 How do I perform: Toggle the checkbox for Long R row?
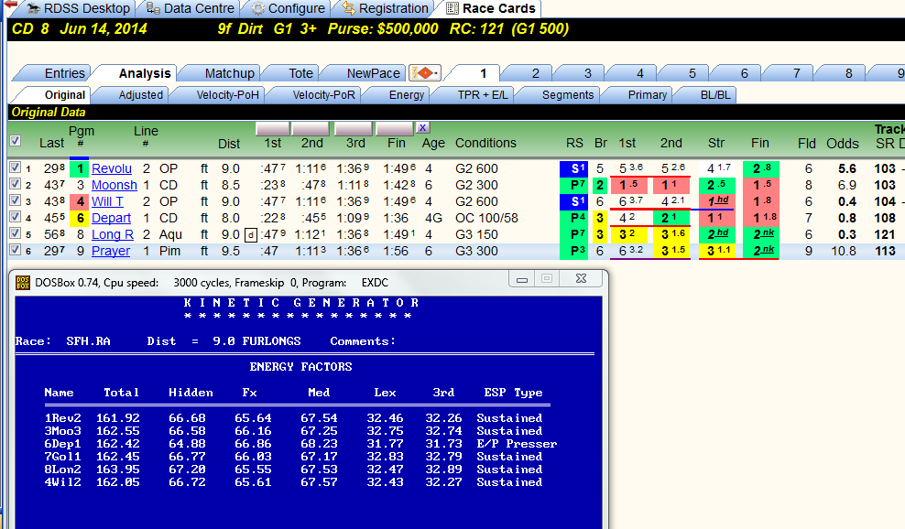coord(15,233)
